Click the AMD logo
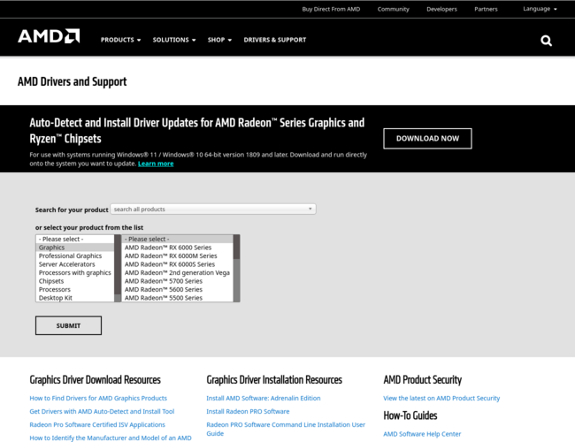575x442 pixels. tap(49, 36)
